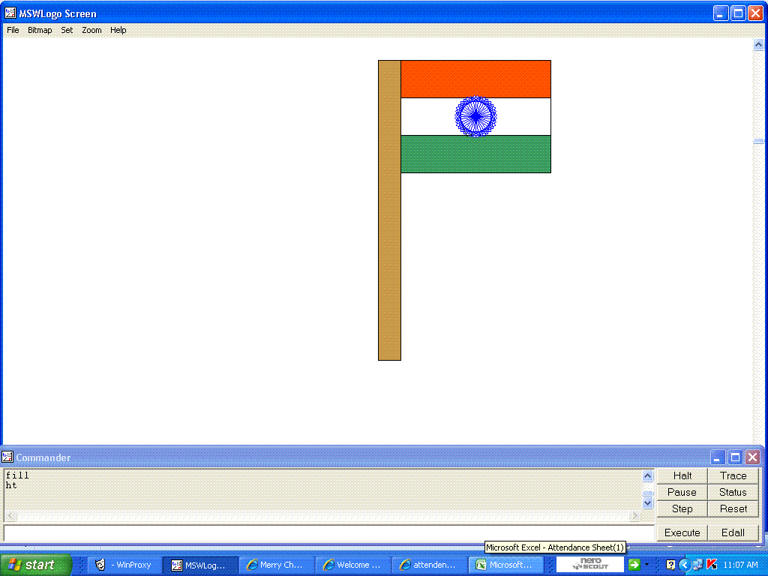Screen dimensions: 768x576
Task: Open the Merry Ch... Internet Explorer taskbar item
Action: pyautogui.click(x=276, y=565)
